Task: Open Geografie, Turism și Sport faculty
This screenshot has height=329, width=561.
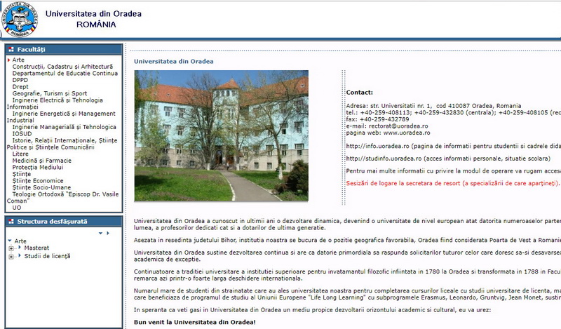Action: click(50, 93)
